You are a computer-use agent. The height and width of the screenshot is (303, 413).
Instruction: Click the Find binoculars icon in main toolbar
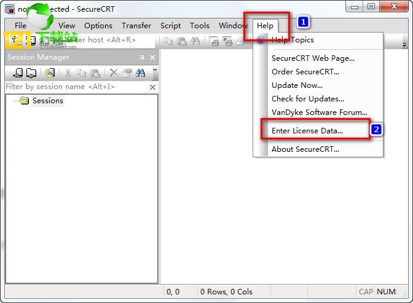point(195,41)
